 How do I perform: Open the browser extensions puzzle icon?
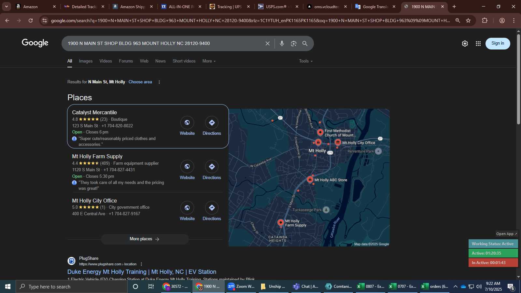coord(485,21)
